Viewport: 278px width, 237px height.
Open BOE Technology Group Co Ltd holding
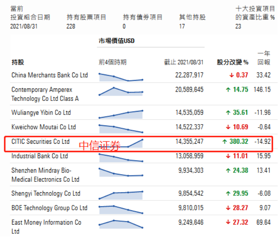pos(49,208)
